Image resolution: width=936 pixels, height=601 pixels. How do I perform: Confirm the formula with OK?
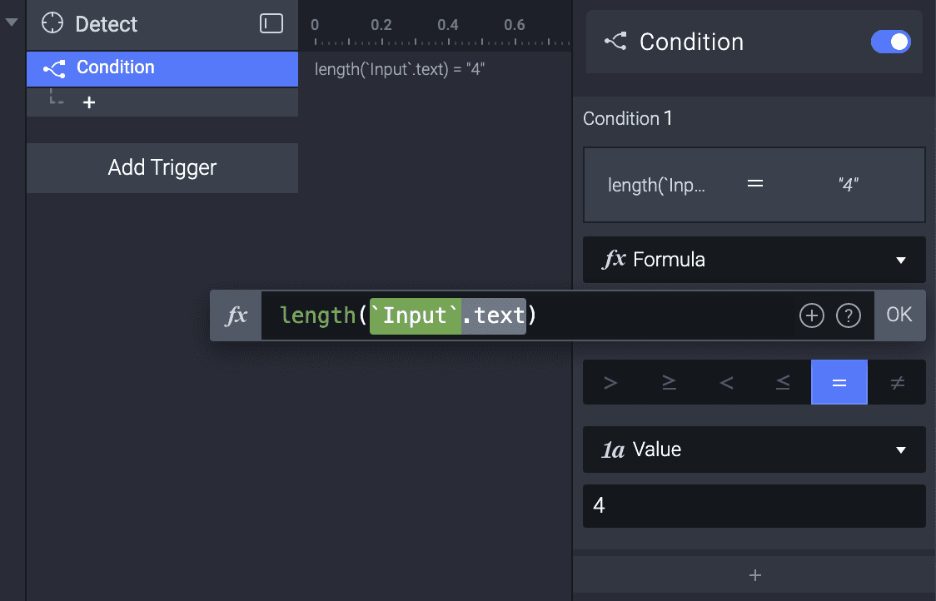click(x=899, y=315)
